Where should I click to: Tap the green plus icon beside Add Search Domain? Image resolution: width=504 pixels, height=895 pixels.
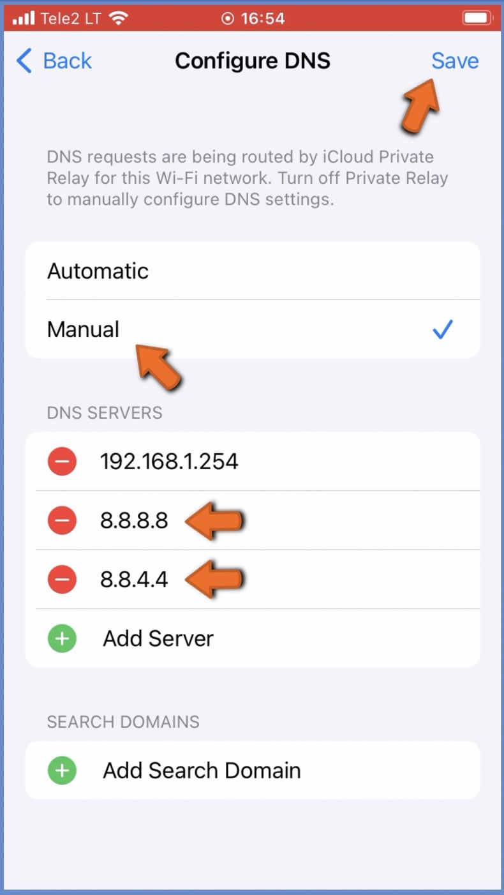[62, 771]
